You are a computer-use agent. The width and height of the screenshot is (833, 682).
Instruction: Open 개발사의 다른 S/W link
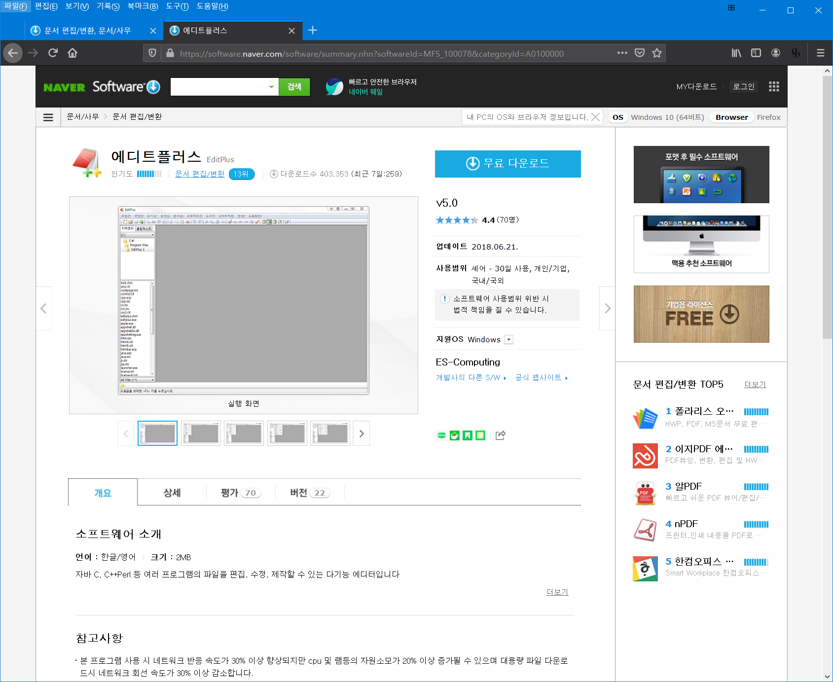click(471, 378)
